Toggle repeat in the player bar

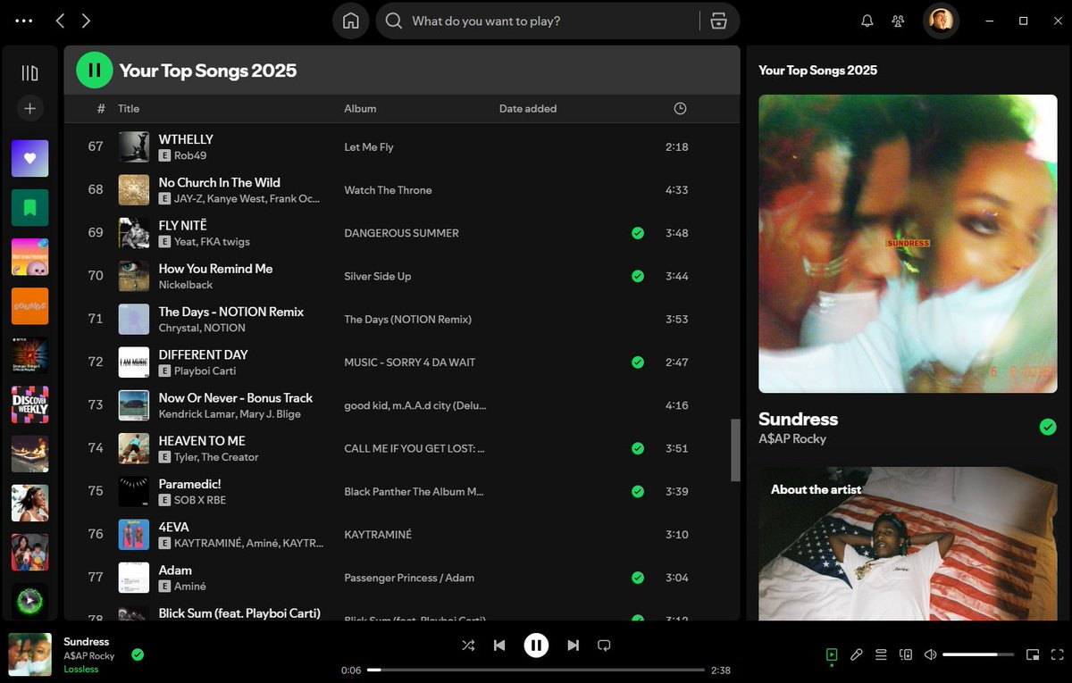pyautogui.click(x=604, y=645)
